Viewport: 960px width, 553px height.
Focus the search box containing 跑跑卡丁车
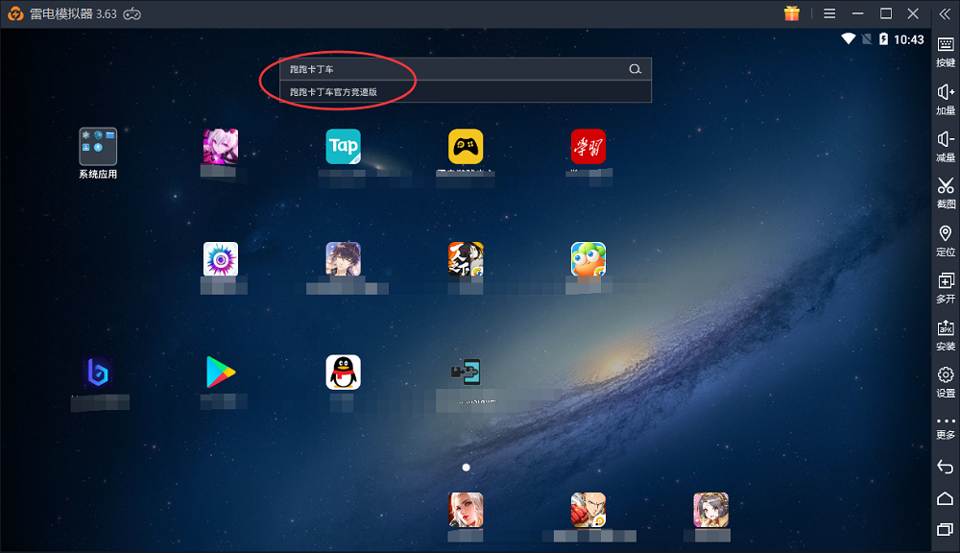click(466, 69)
